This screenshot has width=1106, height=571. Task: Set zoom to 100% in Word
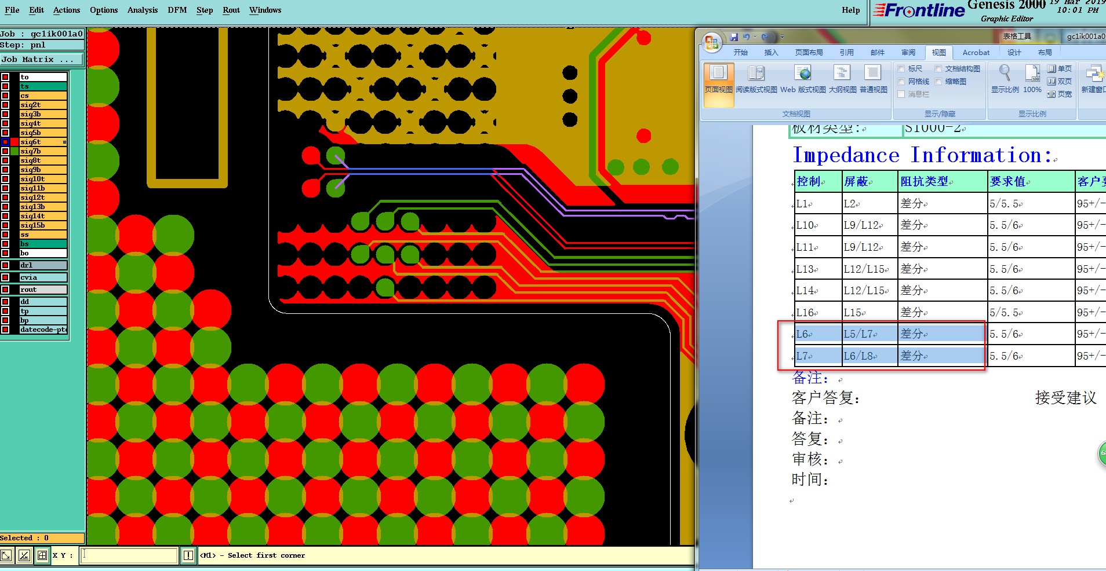(1032, 79)
